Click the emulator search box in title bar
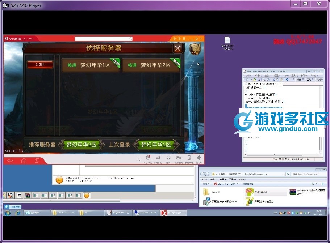The image size is (330, 243). pyautogui.click(x=104, y=39)
